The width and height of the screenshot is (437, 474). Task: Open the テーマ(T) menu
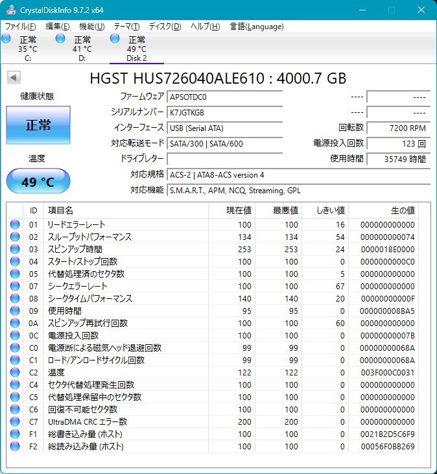click(x=126, y=27)
